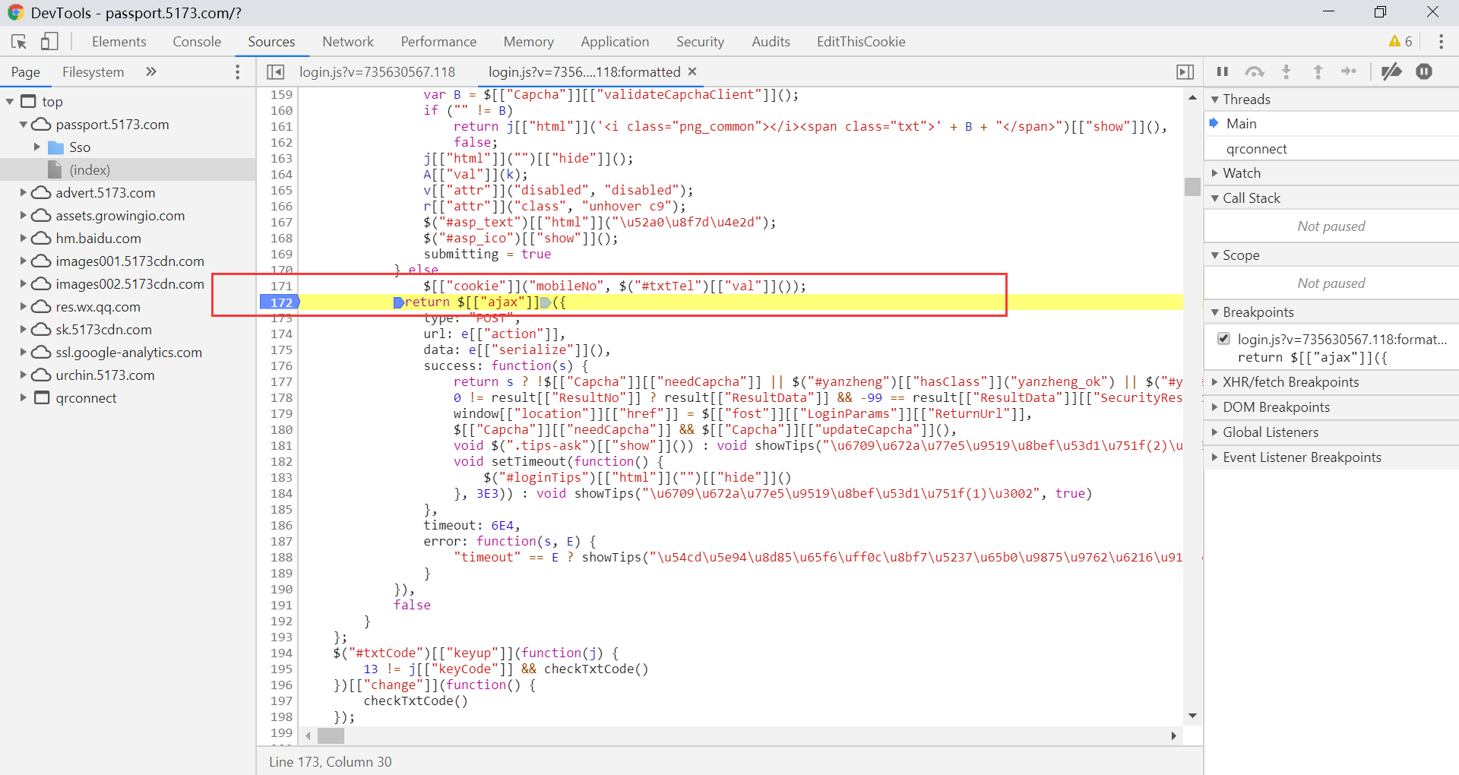The height and width of the screenshot is (775, 1459).
Task: Click the horizontal scrollbar thumb in editor
Action: tap(331, 735)
